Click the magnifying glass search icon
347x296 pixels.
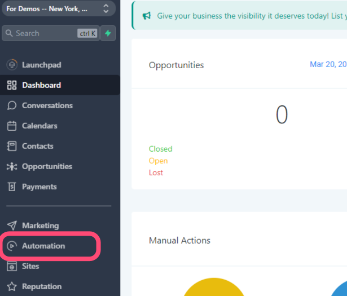(x=9, y=33)
